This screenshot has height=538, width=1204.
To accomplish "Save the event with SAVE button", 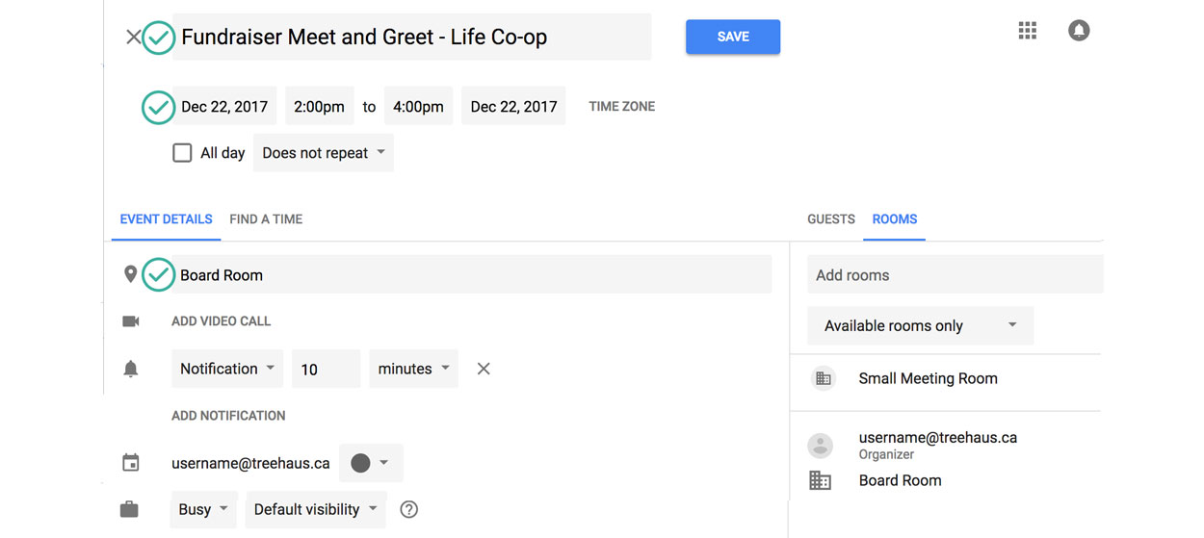I will click(x=733, y=37).
